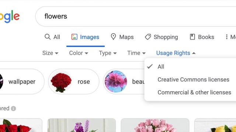Open the Size filter dropdown

[50, 53]
